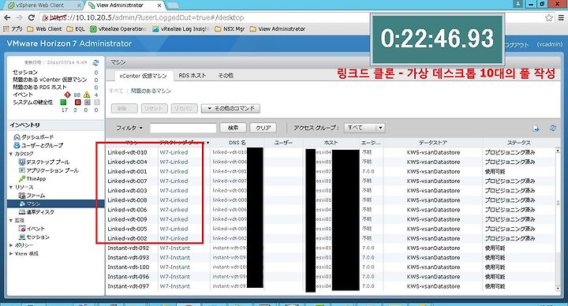The width and height of the screenshot is (568, 306).
Task: Sort by the デスクトッププール column arrow
Action: click(207, 143)
